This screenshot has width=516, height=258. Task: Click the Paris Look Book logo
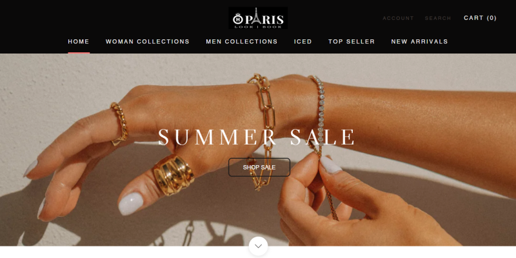click(258, 18)
